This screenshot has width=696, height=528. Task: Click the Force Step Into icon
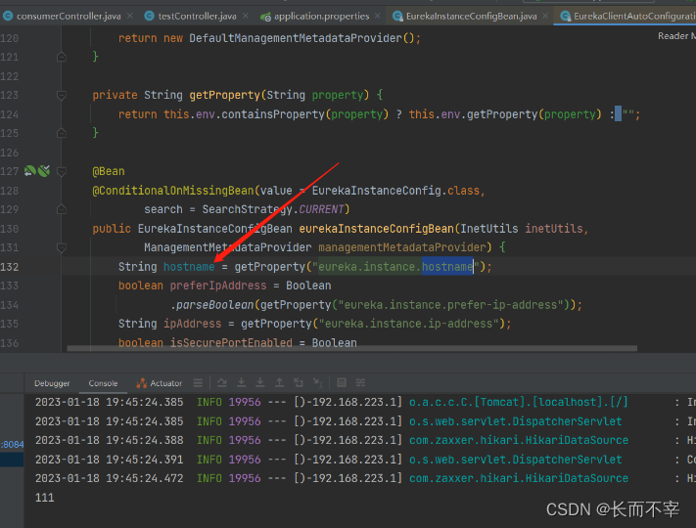(260, 382)
